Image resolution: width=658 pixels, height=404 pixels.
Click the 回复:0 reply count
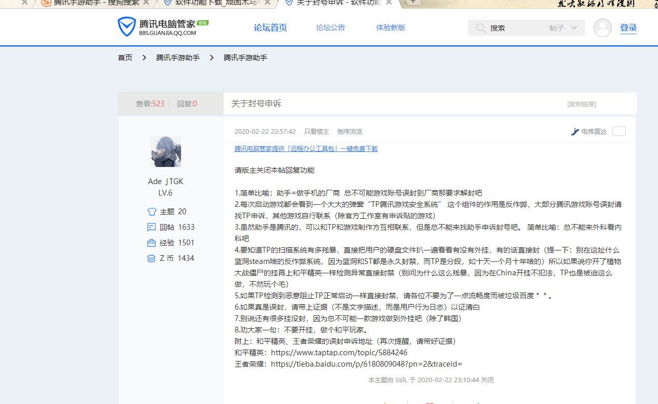pyautogui.click(x=187, y=104)
